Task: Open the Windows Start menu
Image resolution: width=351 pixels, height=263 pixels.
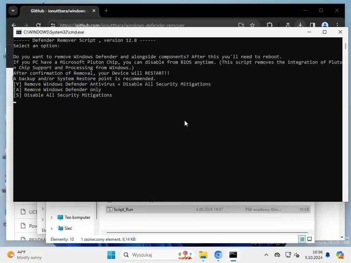Action: click(111, 255)
